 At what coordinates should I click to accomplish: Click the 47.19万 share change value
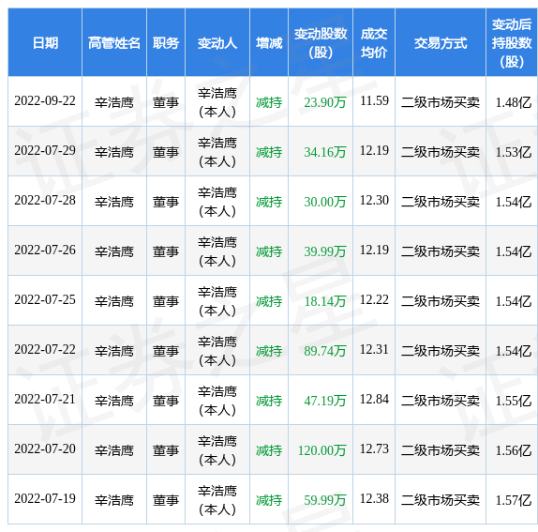click(325, 401)
